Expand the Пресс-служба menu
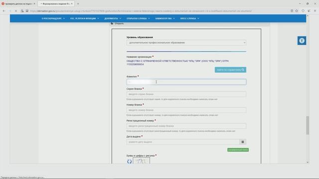The width and height of the screenshot is (319, 179). (x=189, y=18)
